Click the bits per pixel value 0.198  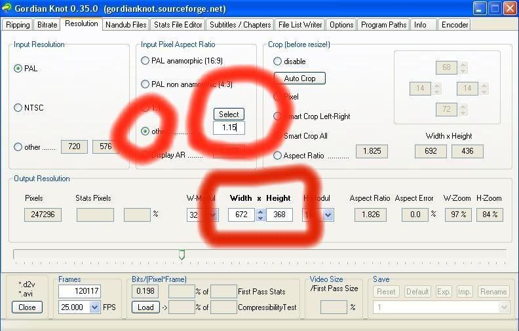coord(145,291)
